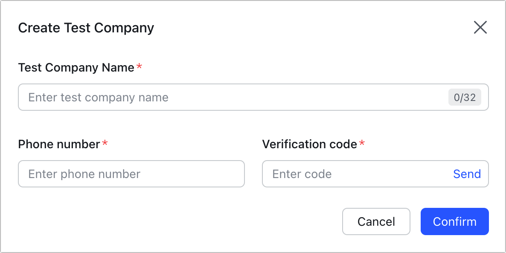Select the 'Enter phone number' placeholder text
Viewport: 506px width, 253px height.
[84, 174]
